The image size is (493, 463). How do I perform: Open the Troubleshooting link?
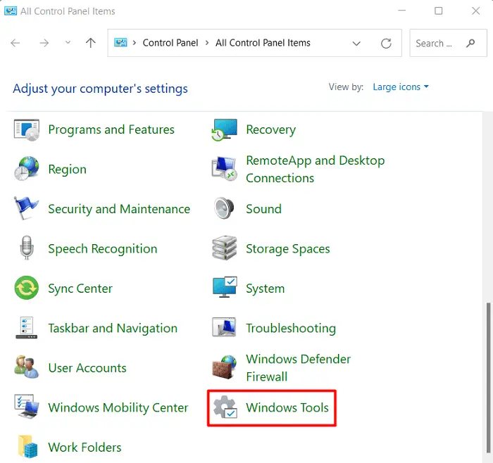coord(291,328)
